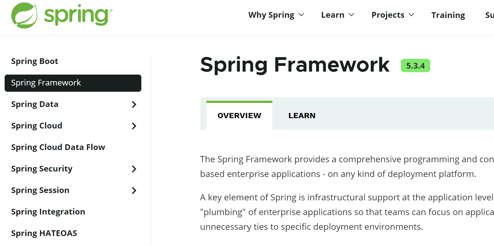Open the Spring HATEOAS page
Screen dimensions: 494x245
click(44, 233)
